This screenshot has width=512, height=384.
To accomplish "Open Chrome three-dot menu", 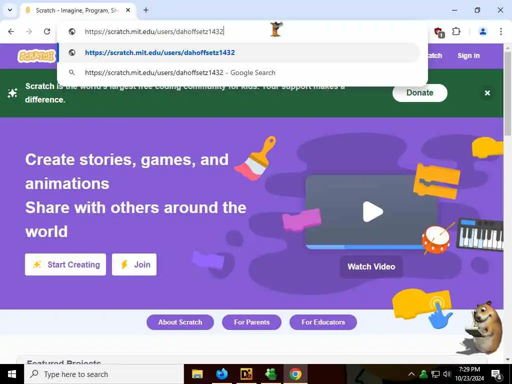I will 501,31.
